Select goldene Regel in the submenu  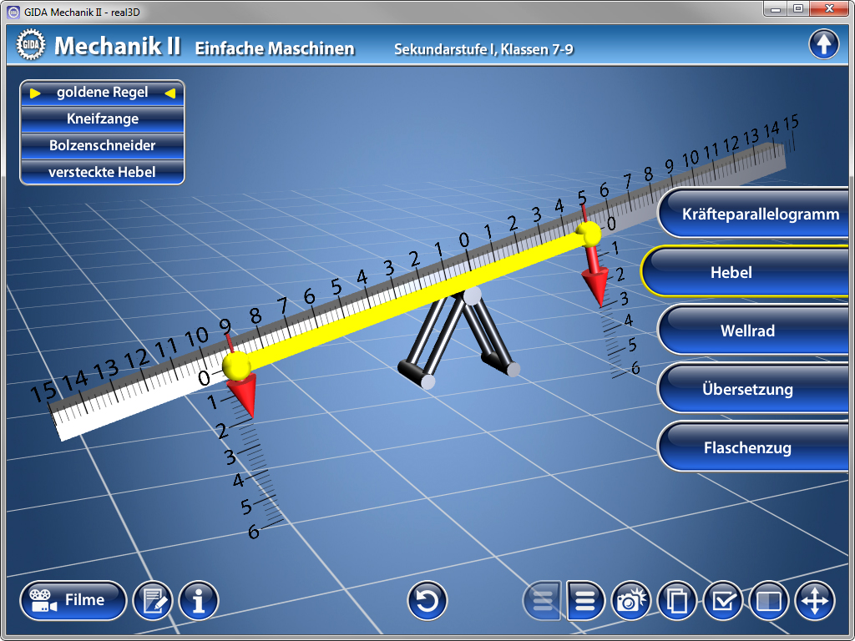pyautogui.click(x=102, y=93)
